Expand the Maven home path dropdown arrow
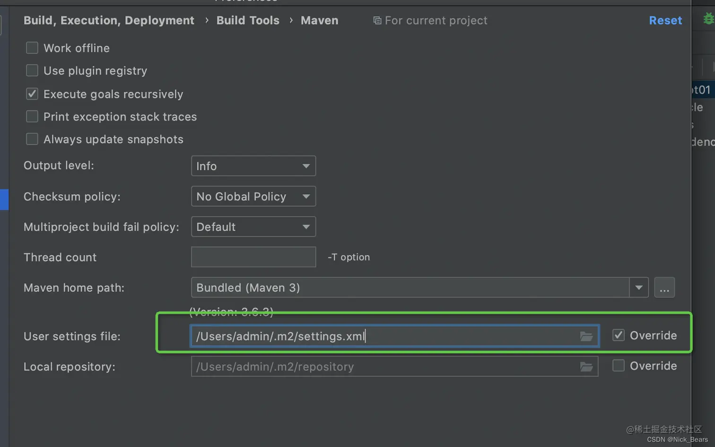The width and height of the screenshot is (715, 447). pyautogui.click(x=639, y=287)
